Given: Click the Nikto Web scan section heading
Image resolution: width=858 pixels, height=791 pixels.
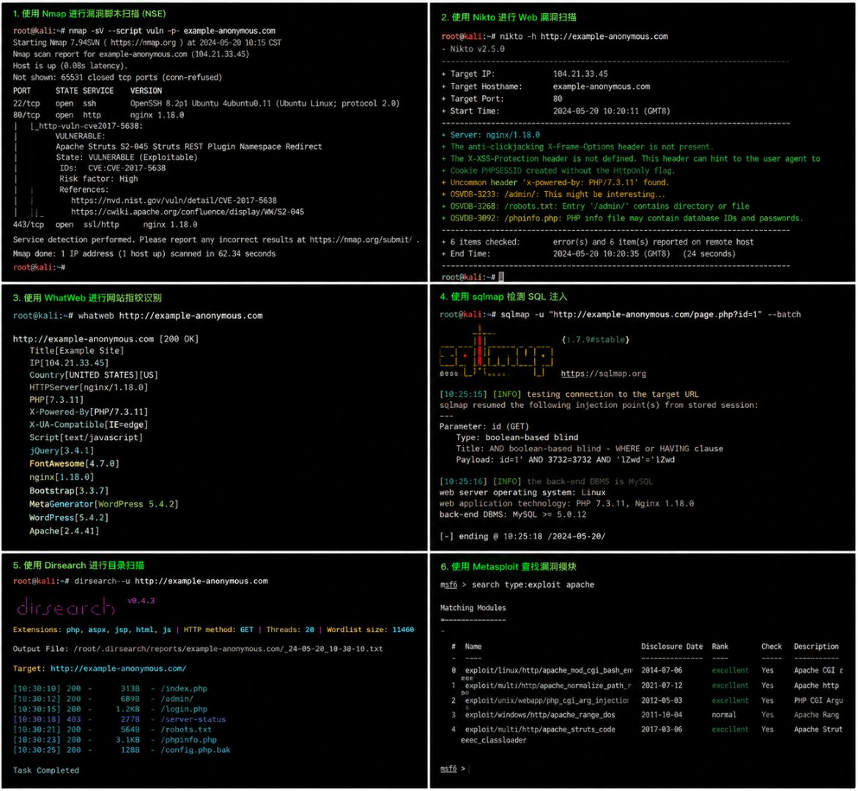Looking at the screenshot, I should tap(508, 17).
